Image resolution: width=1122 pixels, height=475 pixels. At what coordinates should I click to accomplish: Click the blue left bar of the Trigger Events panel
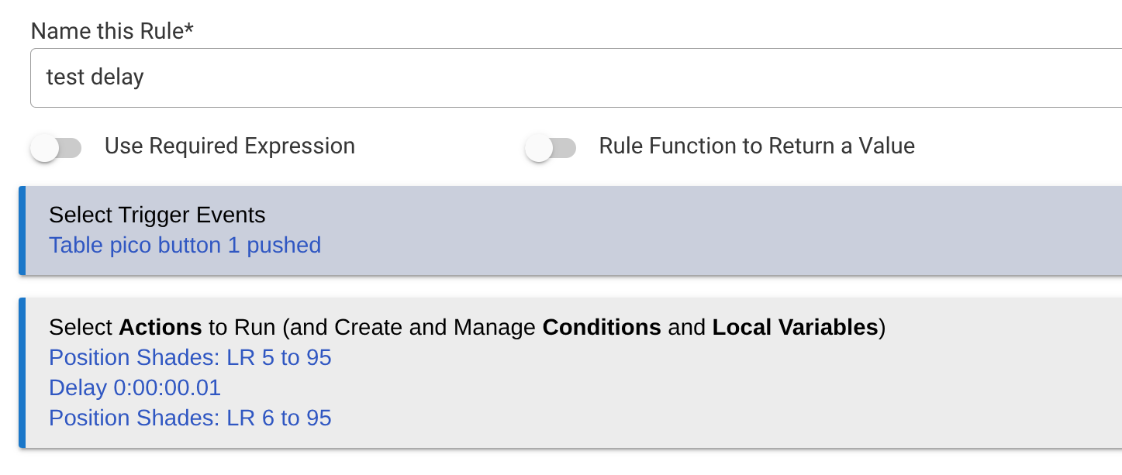coord(22,230)
